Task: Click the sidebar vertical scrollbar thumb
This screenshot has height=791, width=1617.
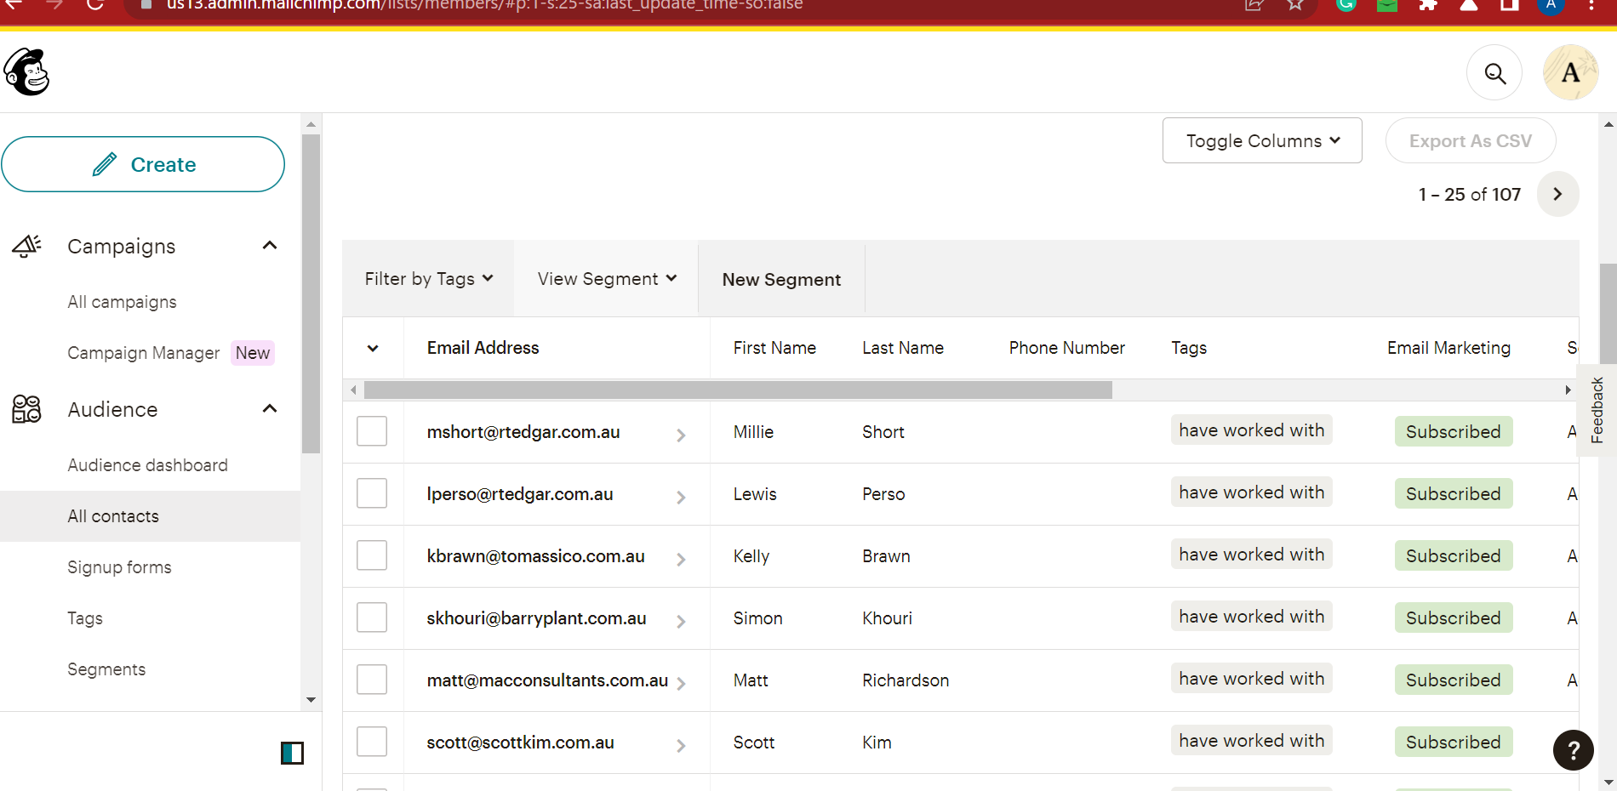Action: click(311, 293)
